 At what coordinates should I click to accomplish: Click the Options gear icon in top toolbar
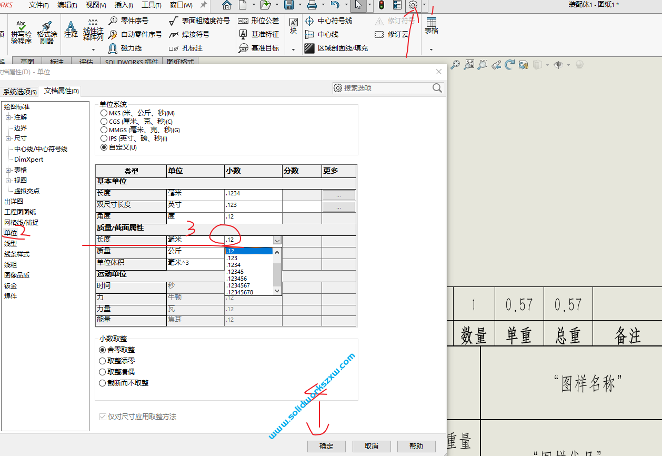click(x=413, y=5)
